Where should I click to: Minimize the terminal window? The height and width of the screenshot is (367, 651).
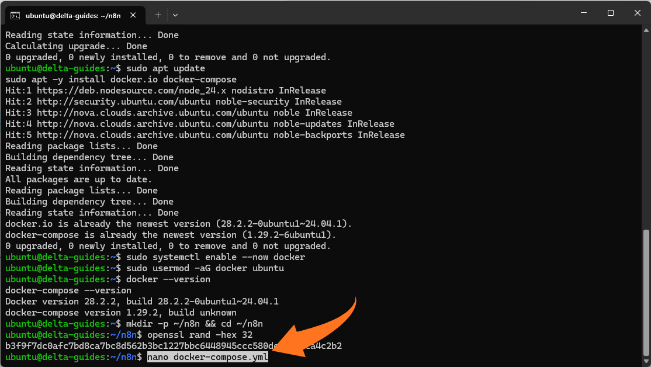(x=583, y=13)
